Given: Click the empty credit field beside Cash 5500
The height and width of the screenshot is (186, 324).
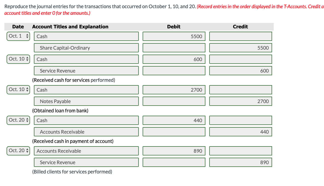Looking at the screenshot, I should point(240,36).
